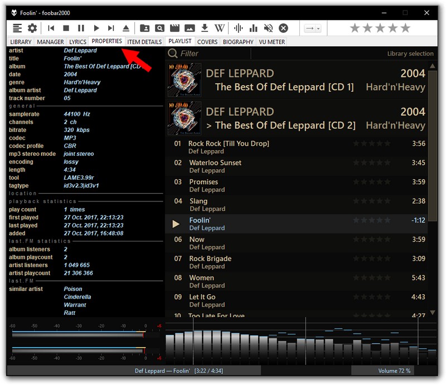Click the download arrow icon
The image size is (446, 385).
(205, 28)
